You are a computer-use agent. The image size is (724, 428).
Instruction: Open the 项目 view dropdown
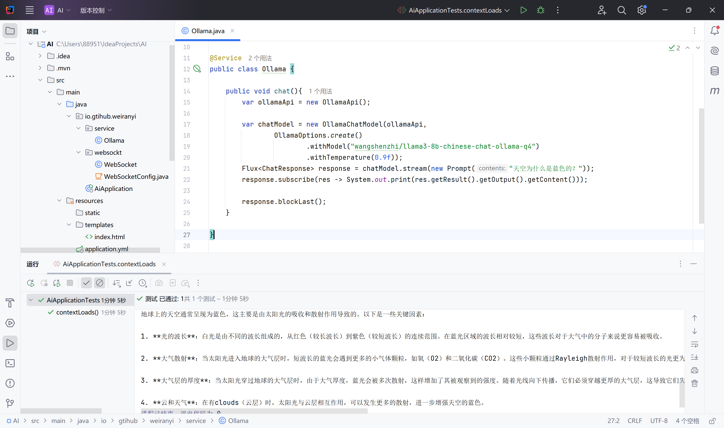pyautogui.click(x=36, y=31)
